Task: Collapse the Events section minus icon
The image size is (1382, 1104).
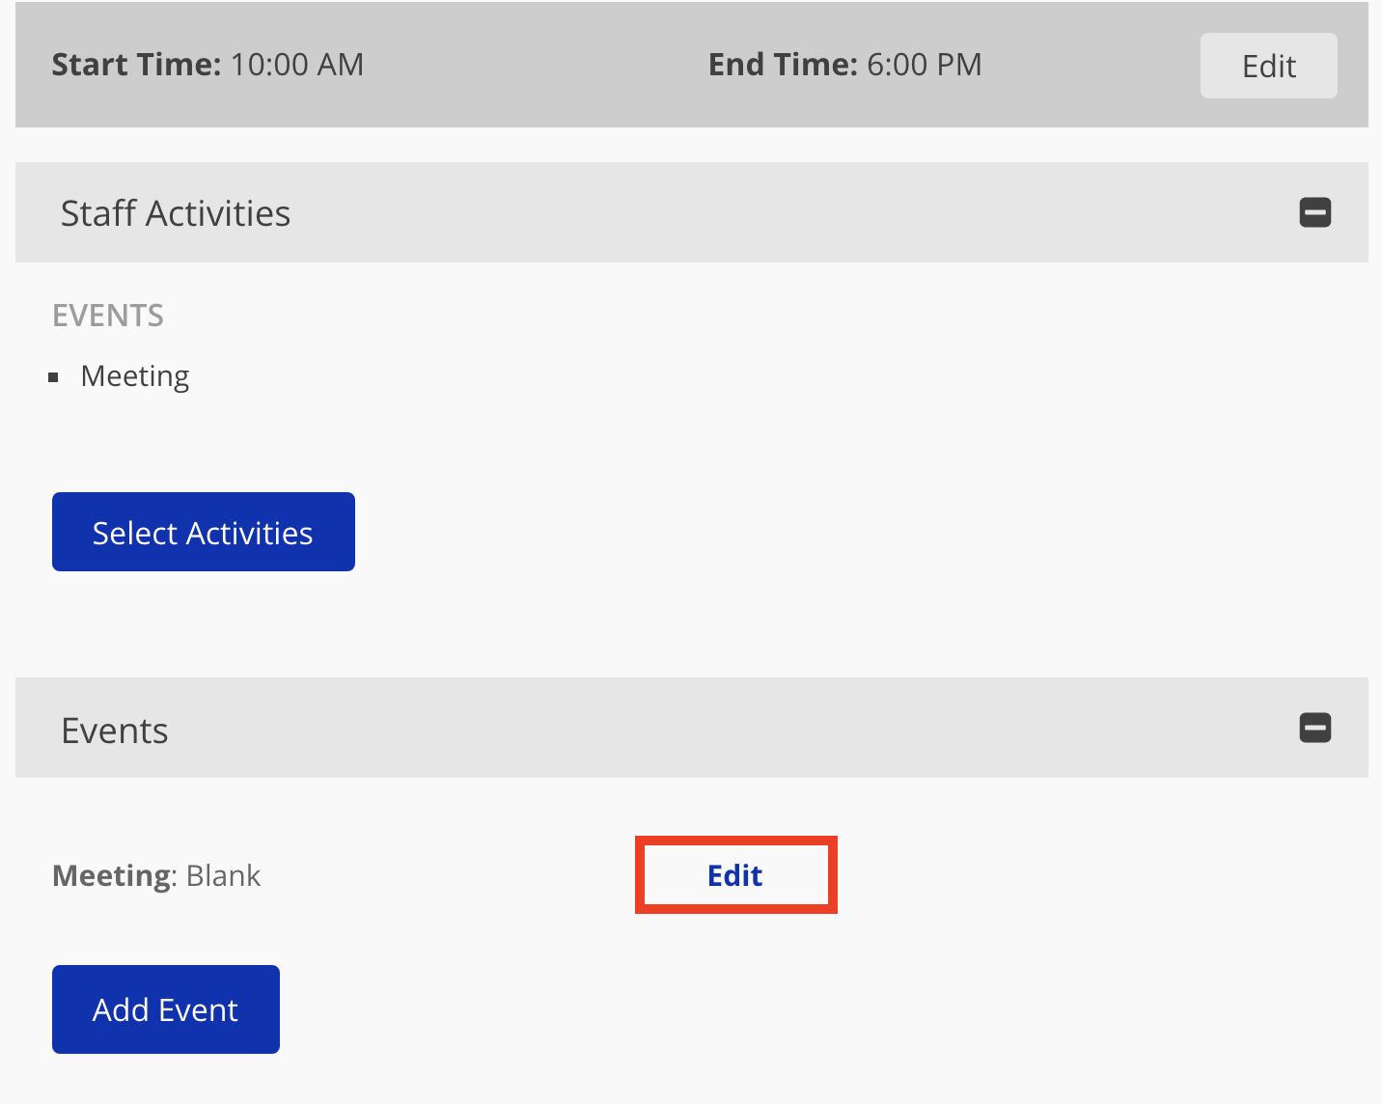Action: (1314, 728)
